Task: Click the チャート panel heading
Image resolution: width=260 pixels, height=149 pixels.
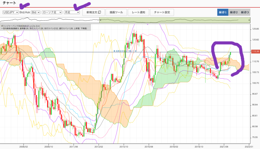Action: coord(9,3)
